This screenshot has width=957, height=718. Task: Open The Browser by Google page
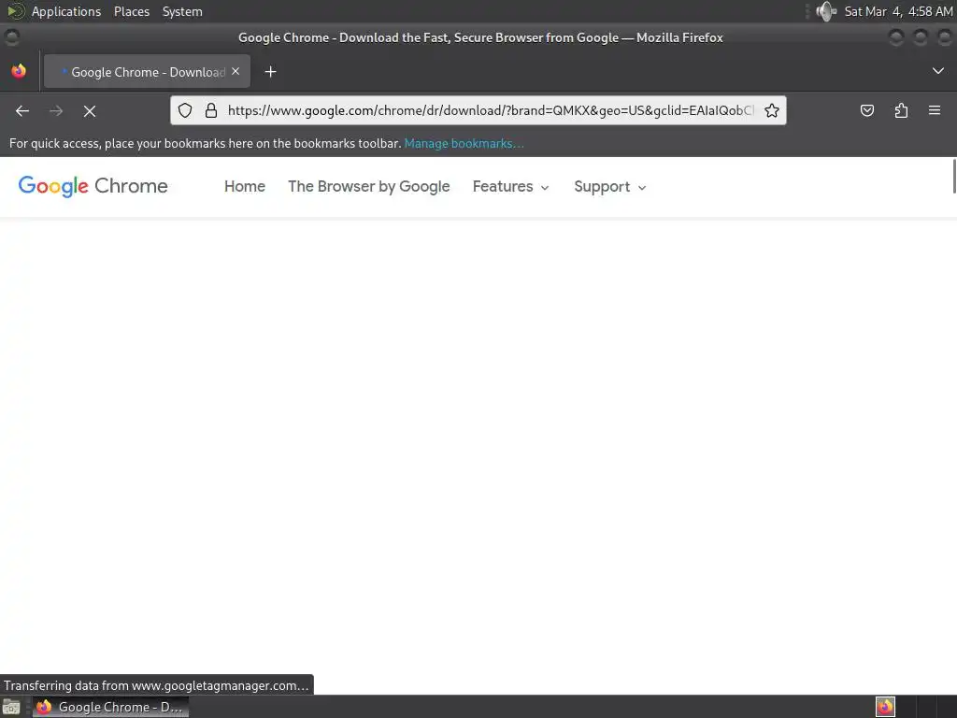tap(368, 186)
